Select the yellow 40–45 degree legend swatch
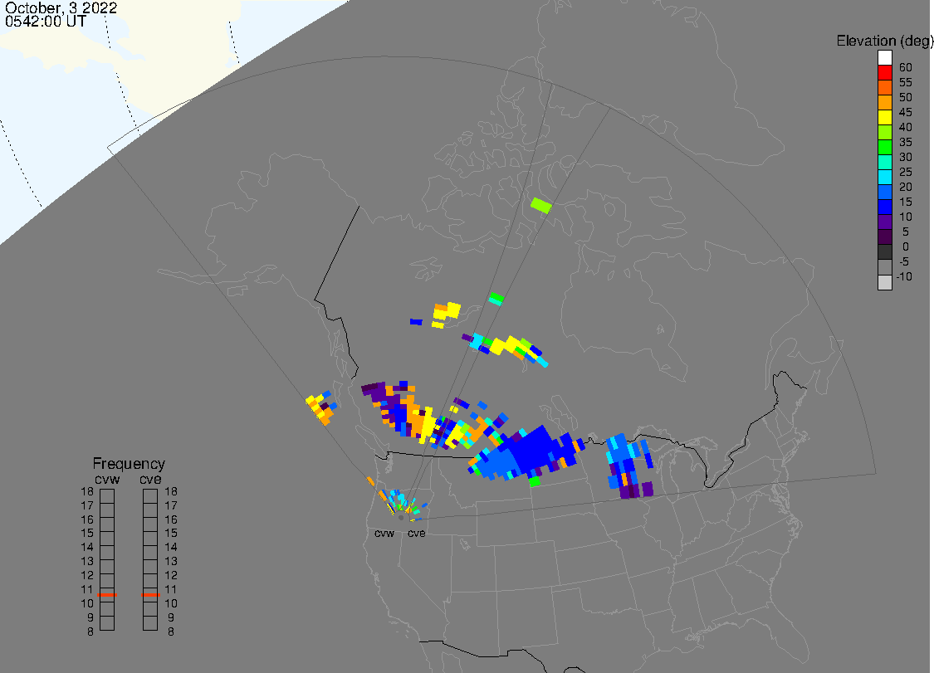 click(x=884, y=117)
